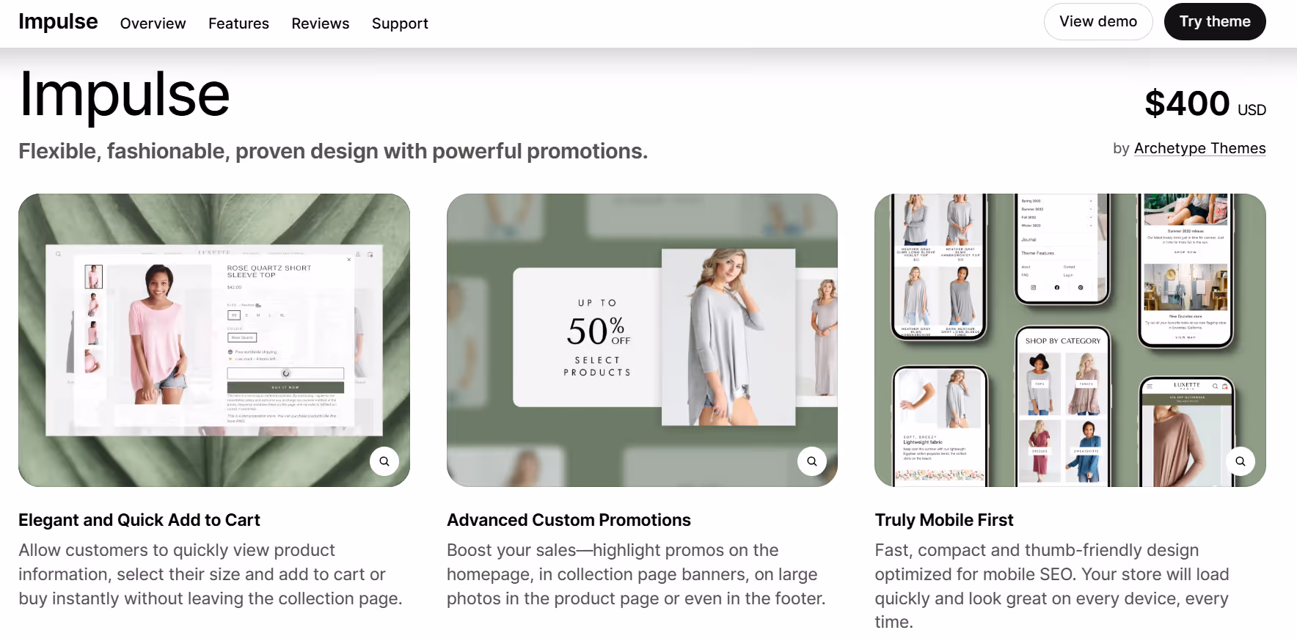Open the Overview nav item
Viewport: 1297px width, 641px height.
(153, 23)
